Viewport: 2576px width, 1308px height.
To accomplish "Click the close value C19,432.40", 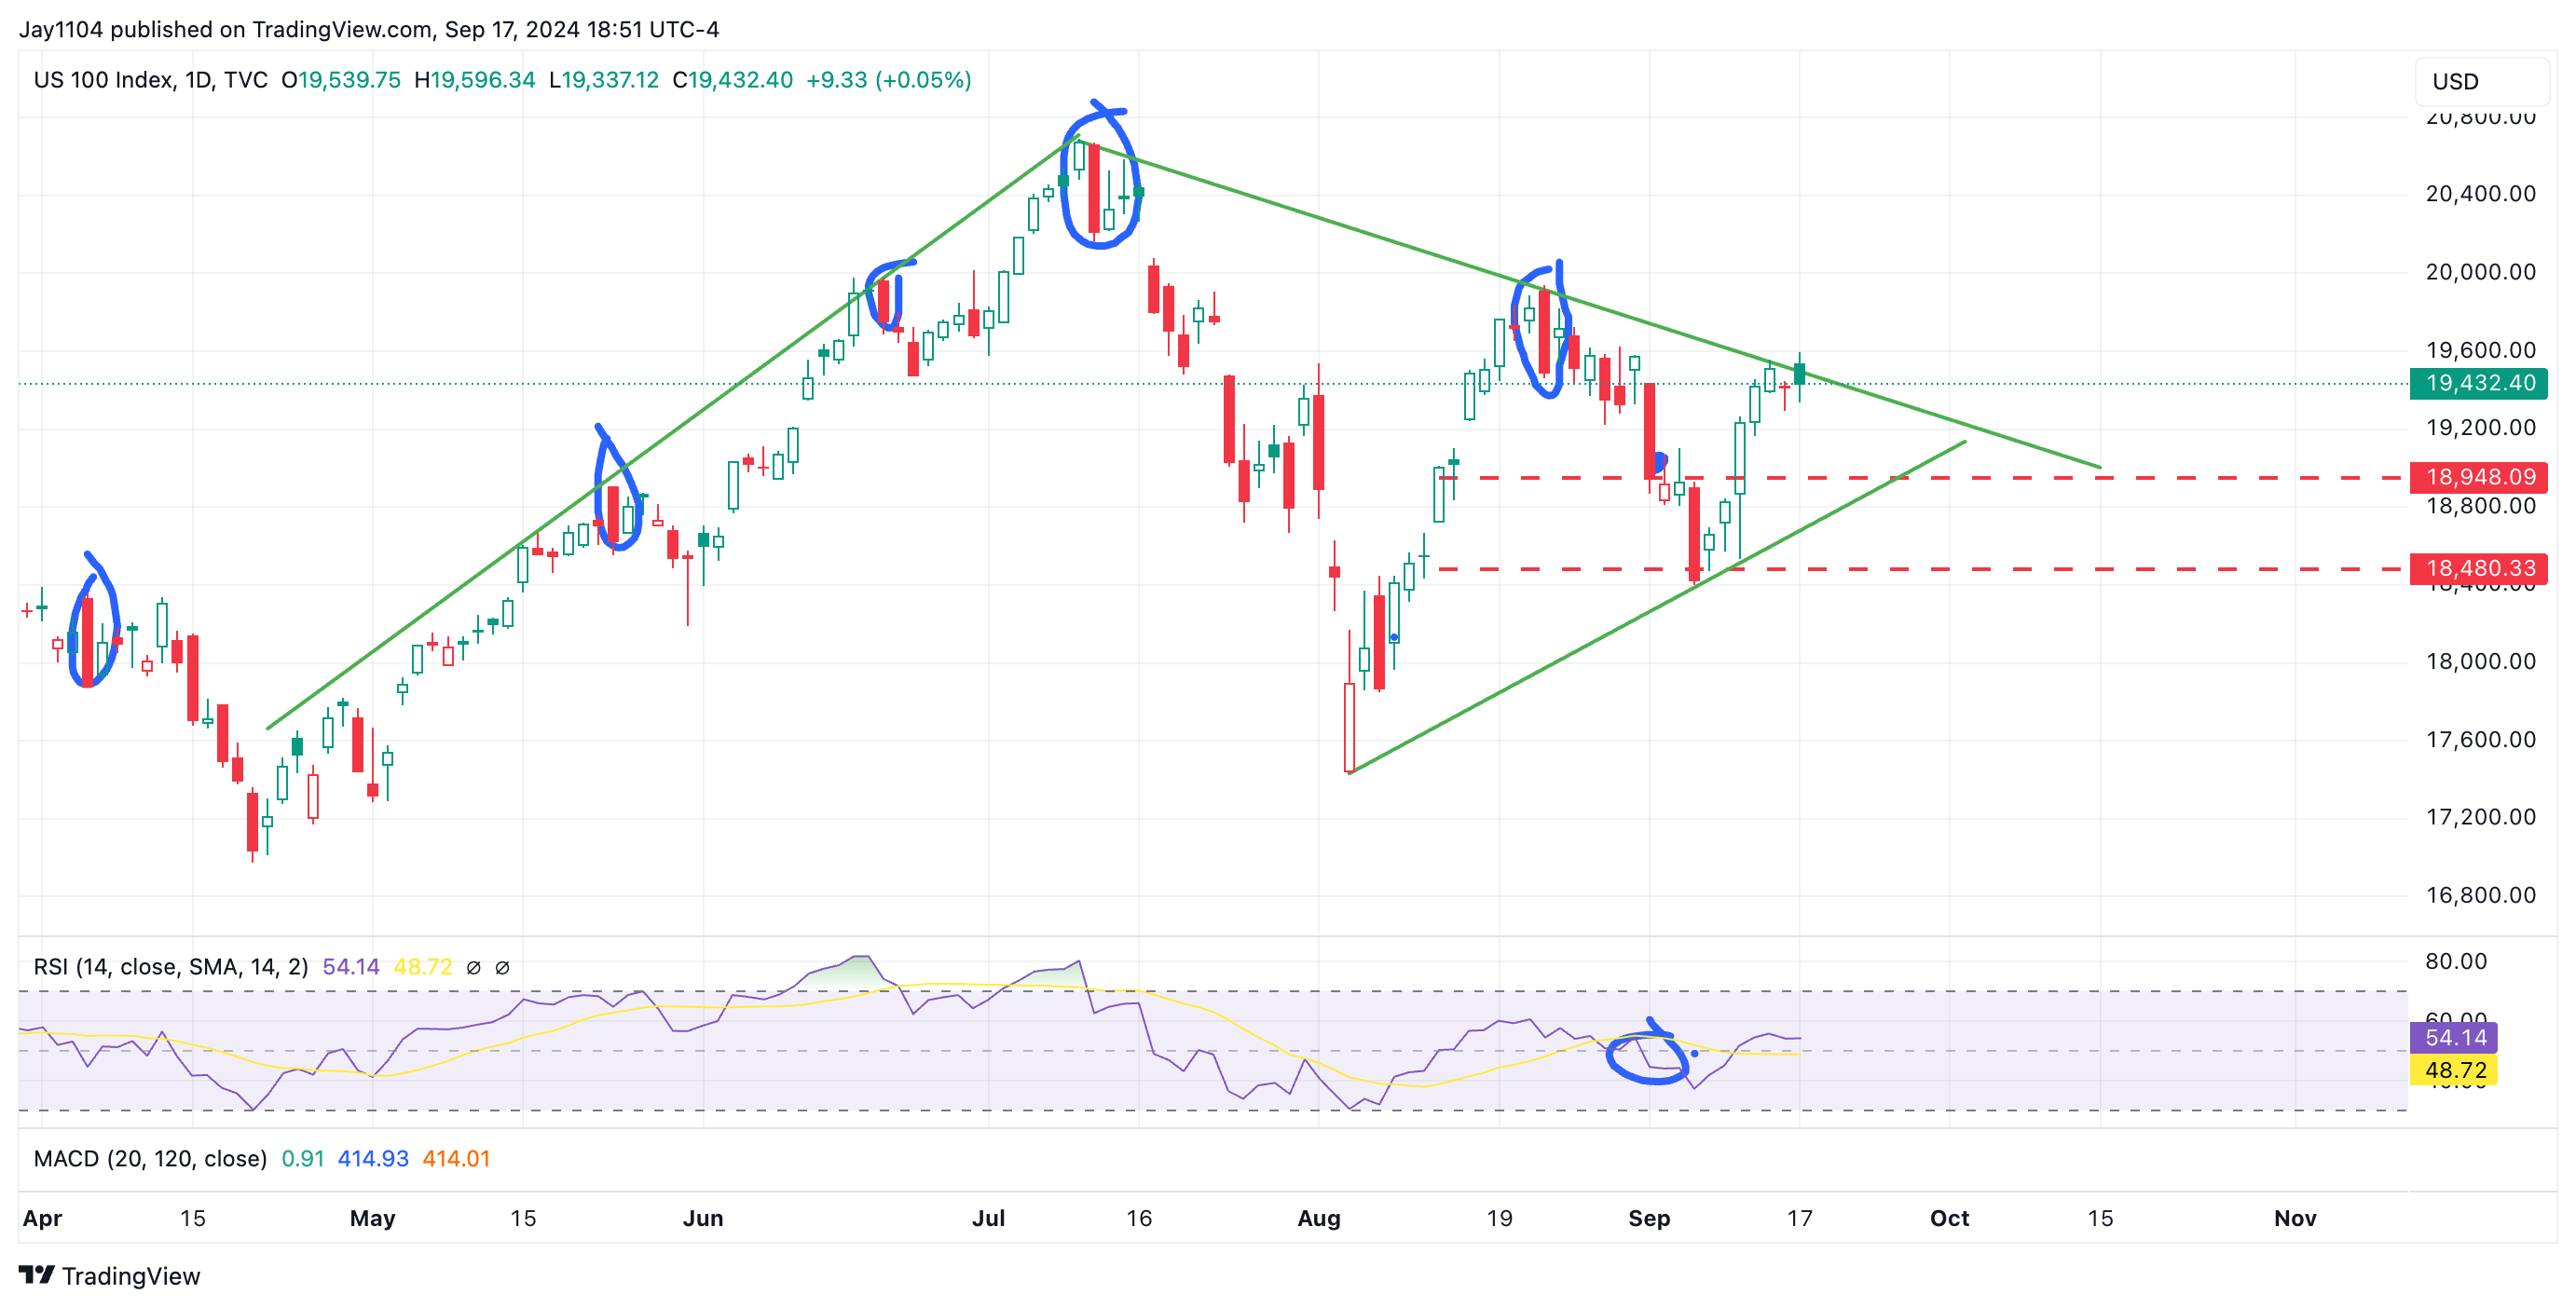I will 733,80.
